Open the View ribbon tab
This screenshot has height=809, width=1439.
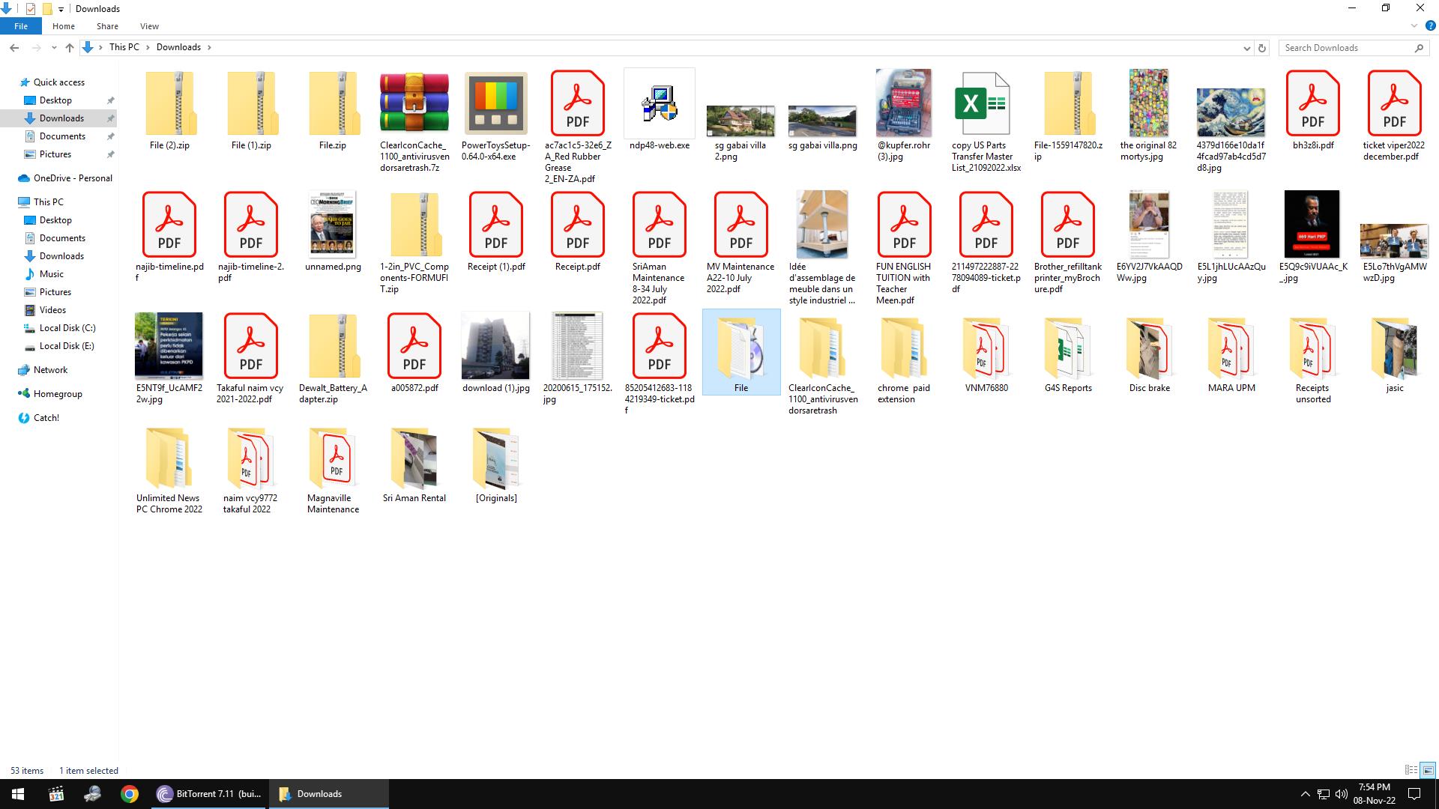[149, 26]
